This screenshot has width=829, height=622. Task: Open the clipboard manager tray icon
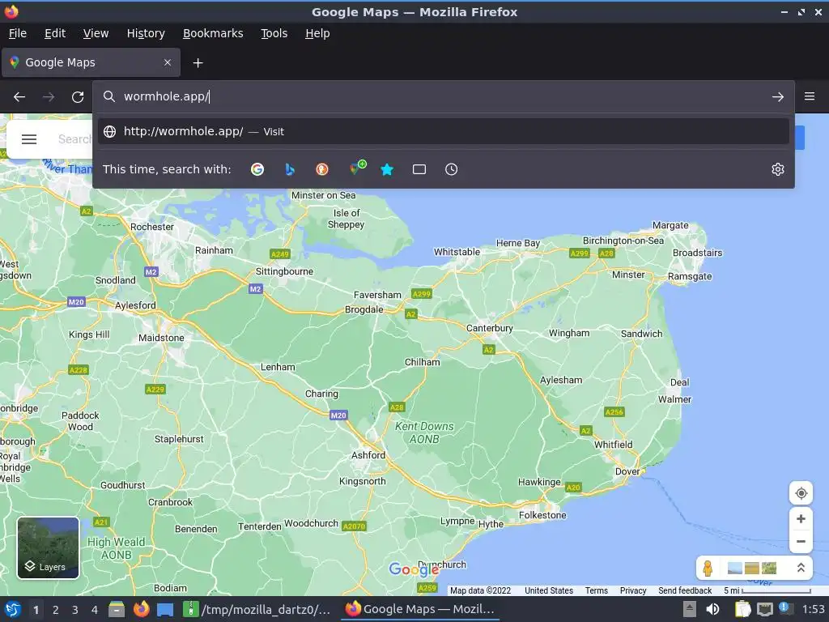tap(743, 609)
